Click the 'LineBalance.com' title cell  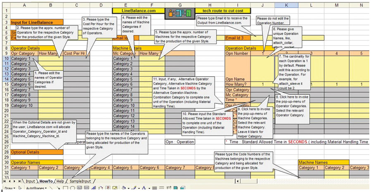click(x=138, y=11)
